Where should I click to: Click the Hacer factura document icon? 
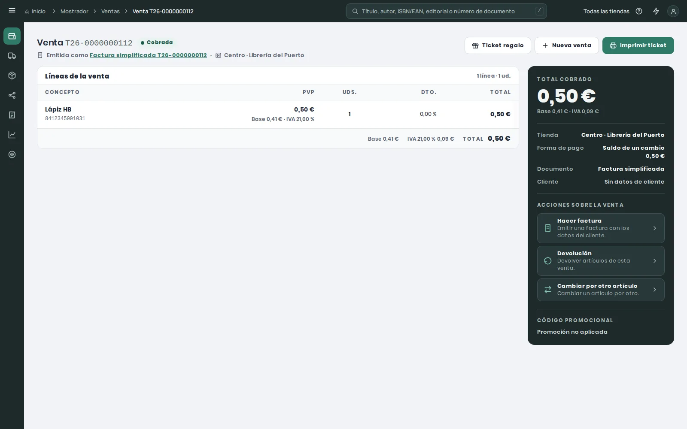tap(548, 228)
